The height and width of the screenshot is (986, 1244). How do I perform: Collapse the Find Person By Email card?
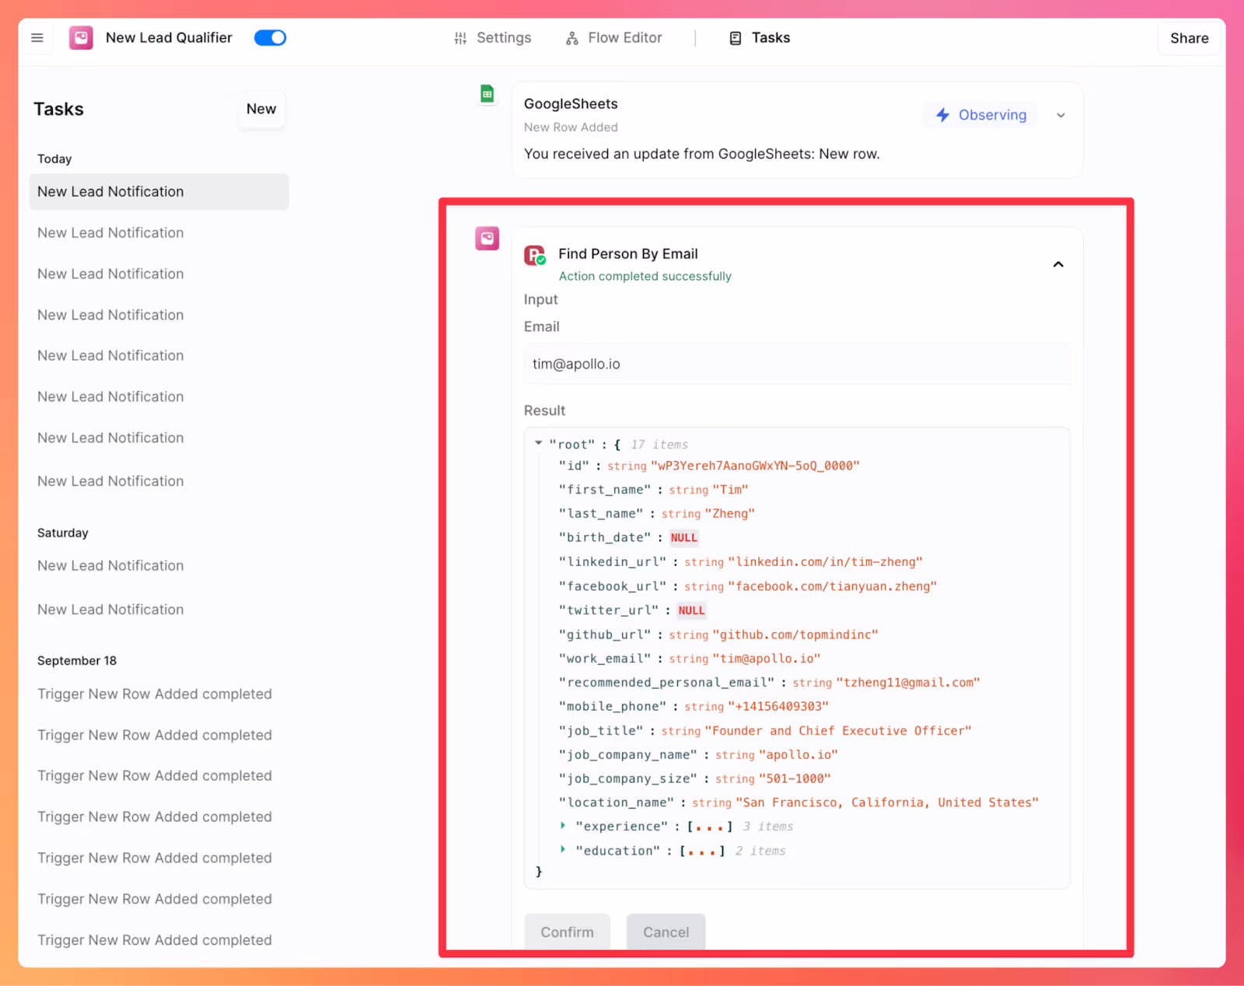(1058, 264)
